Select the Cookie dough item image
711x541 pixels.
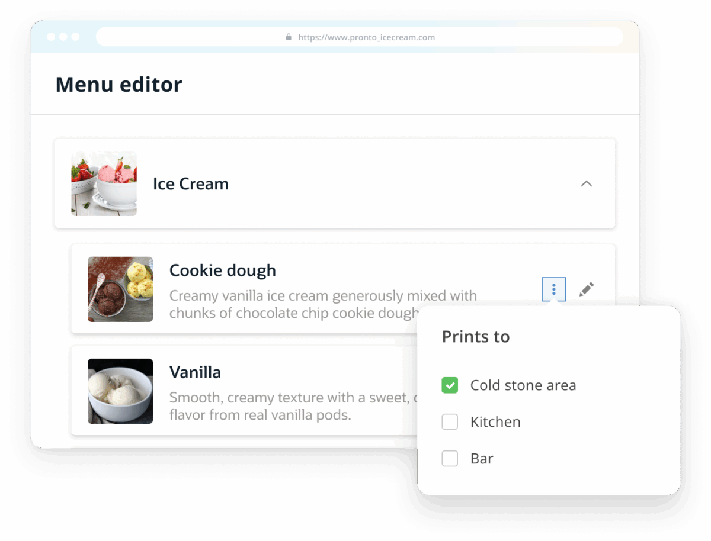coord(120,289)
